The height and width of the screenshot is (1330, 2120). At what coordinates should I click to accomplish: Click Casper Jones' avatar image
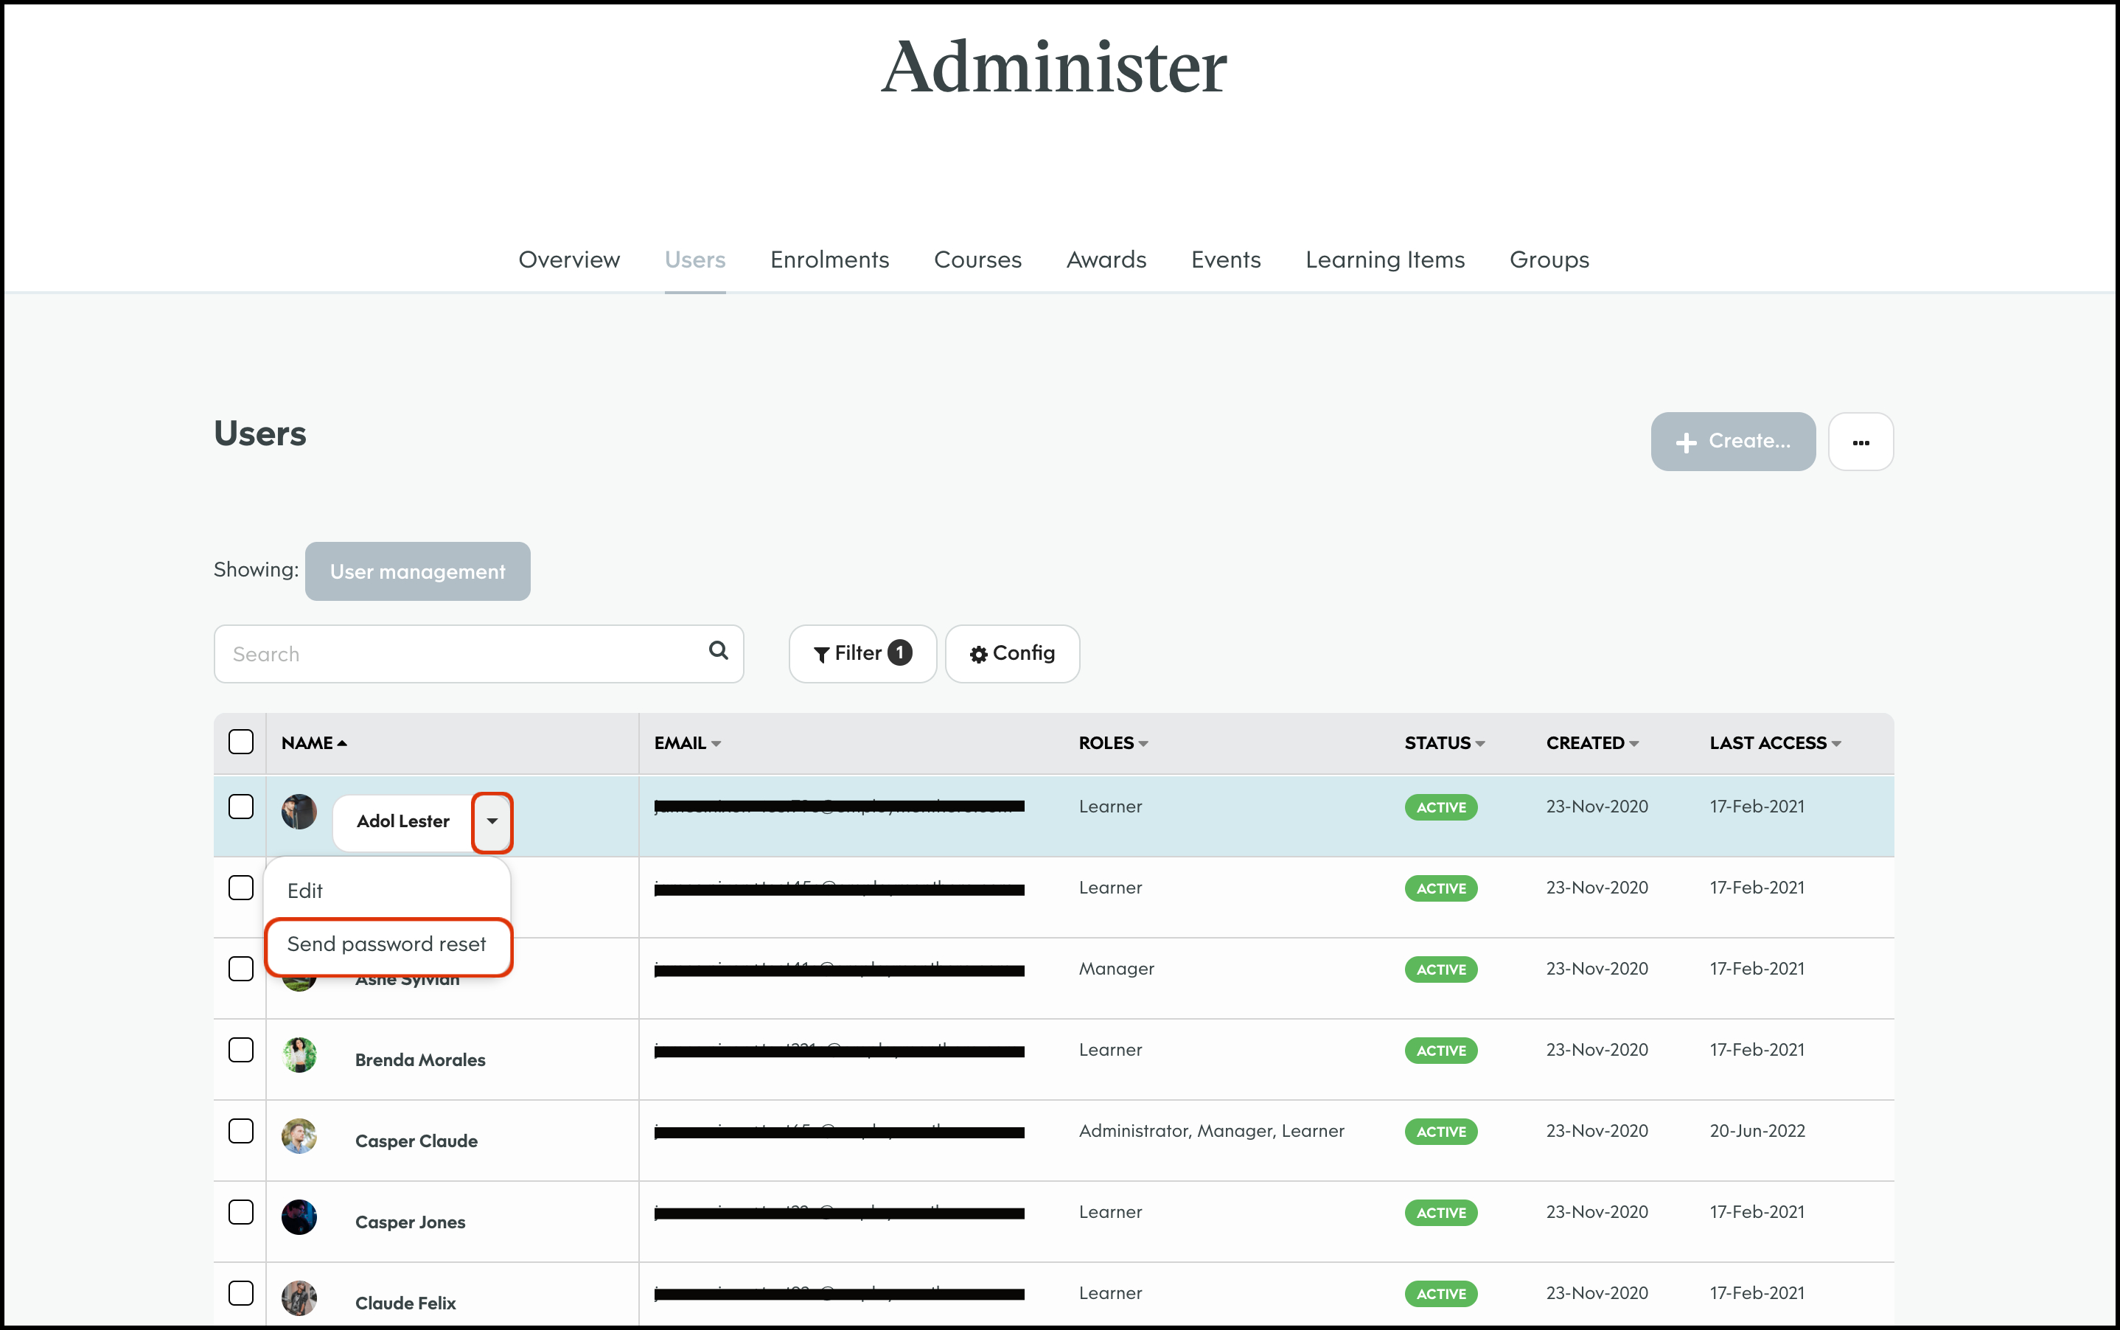click(x=299, y=1216)
